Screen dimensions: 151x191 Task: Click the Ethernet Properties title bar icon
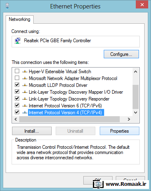coord(7,6)
